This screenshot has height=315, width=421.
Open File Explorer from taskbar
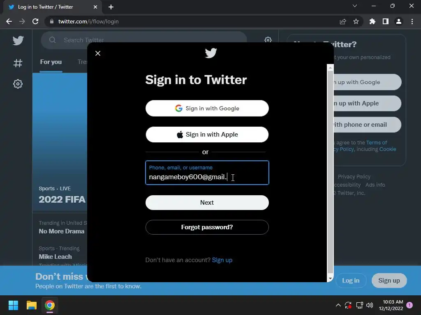[x=31, y=305]
